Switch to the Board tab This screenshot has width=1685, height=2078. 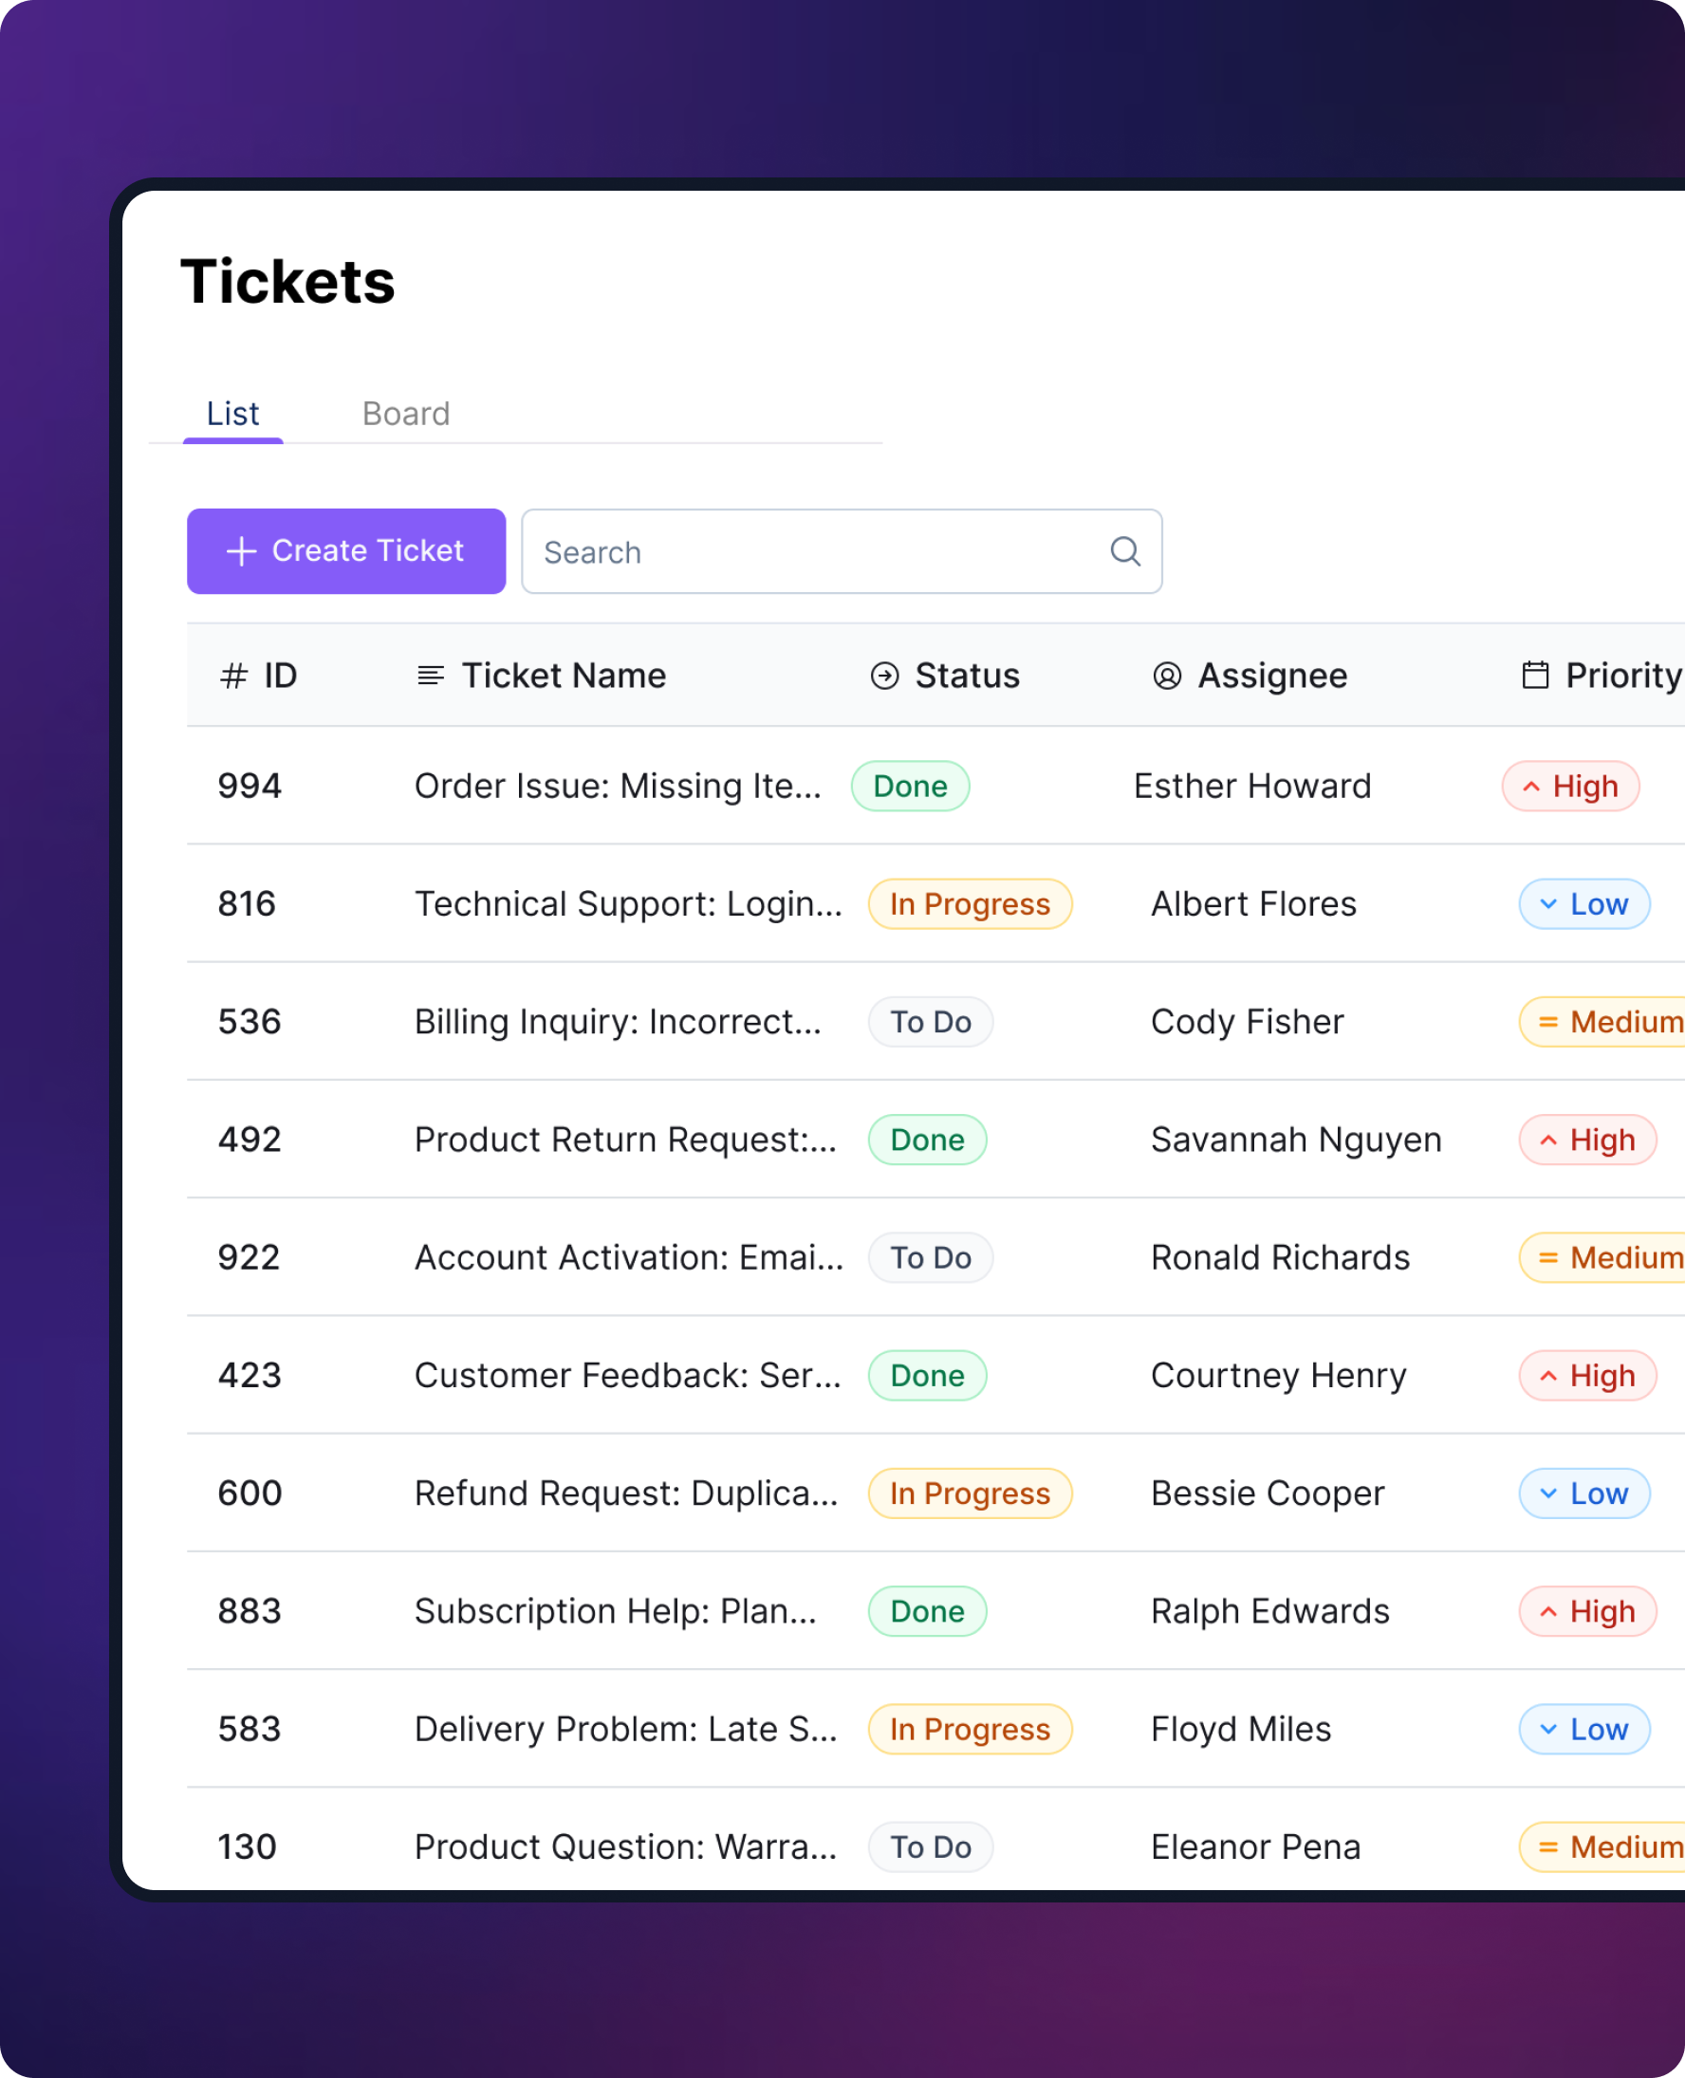click(x=406, y=414)
